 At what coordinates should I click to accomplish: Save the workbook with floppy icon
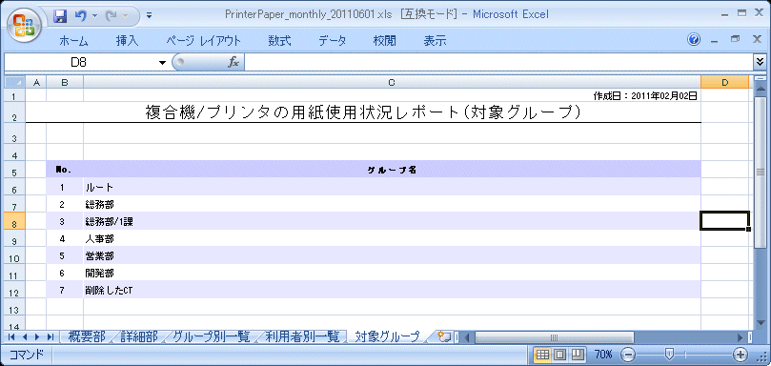[x=60, y=16]
